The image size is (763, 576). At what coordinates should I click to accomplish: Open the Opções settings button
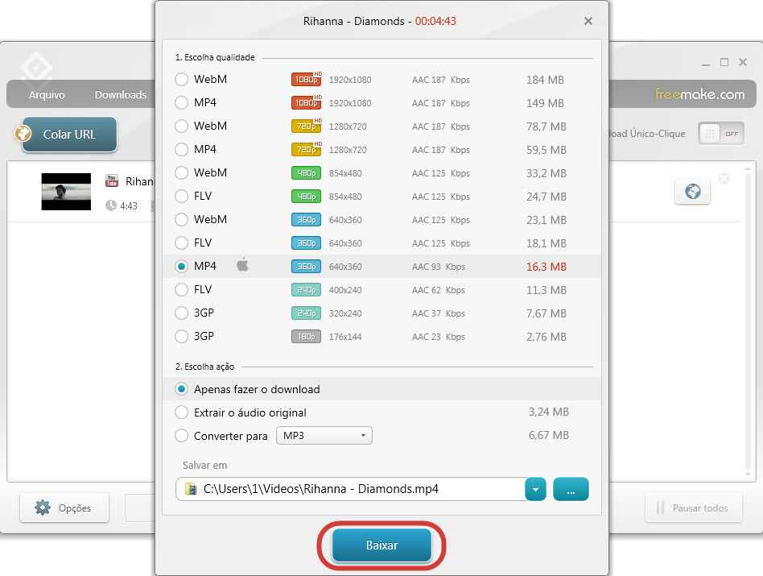(x=64, y=508)
